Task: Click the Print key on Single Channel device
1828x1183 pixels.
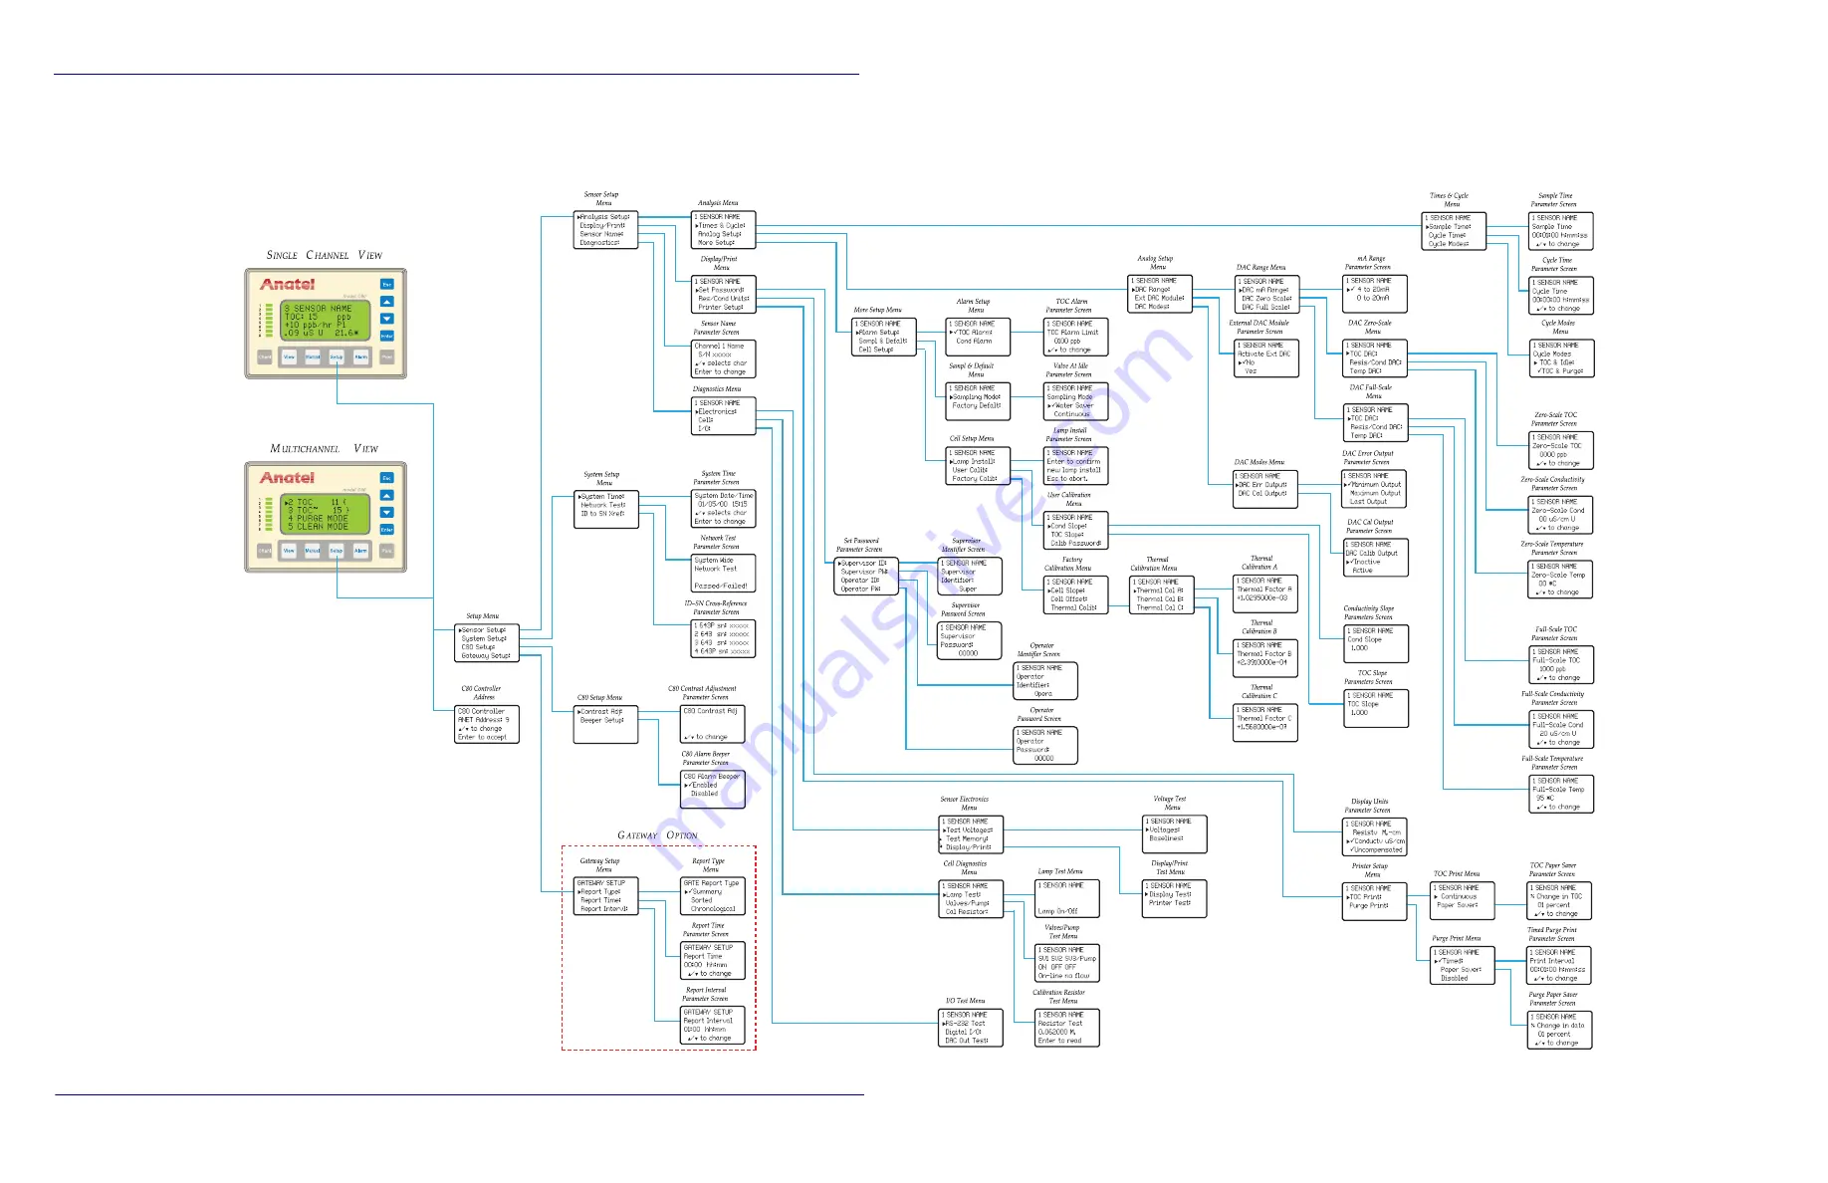Action: tap(387, 356)
